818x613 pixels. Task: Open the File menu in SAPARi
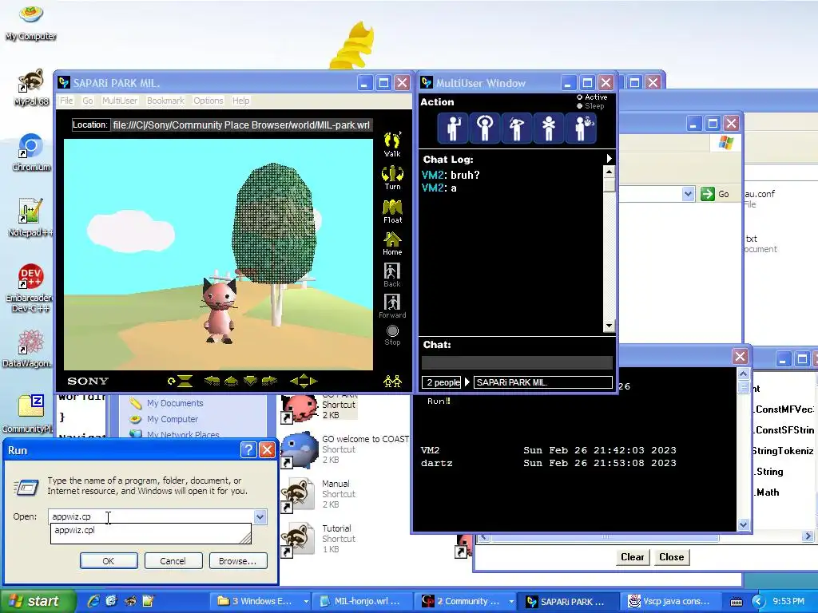click(x=66, y=101)
